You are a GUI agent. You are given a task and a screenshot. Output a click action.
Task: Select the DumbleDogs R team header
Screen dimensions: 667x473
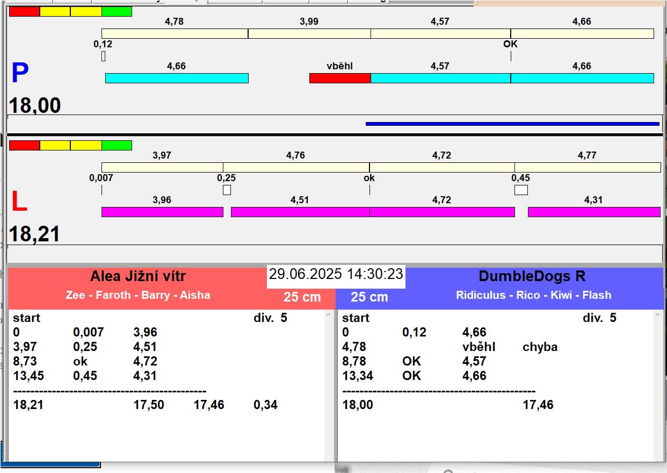click(x=532, y=277)
